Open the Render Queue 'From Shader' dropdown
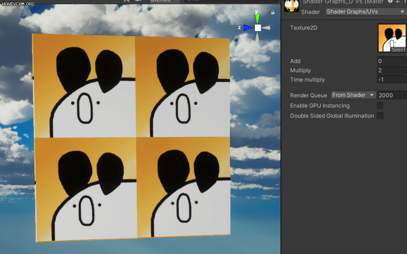This screenshot has width=407, height=254. 353,95
